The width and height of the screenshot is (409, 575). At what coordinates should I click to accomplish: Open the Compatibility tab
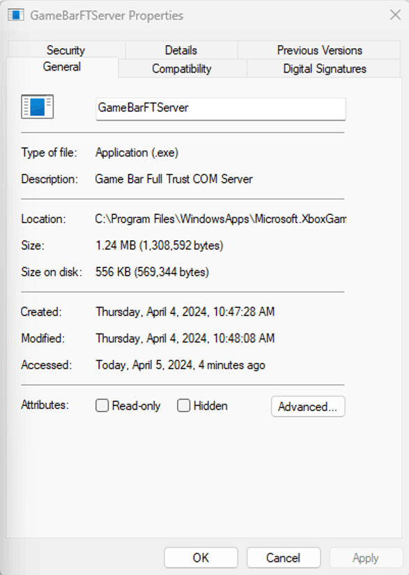tap(182, 68)
